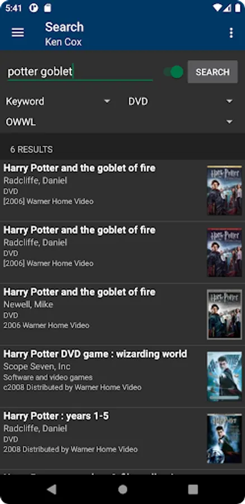This screenshot has height=504, width=245.
Task: Open 'Harry Potter DVD game : wizarding world' result
Action: pyautogui.click(x=123, y=376)
